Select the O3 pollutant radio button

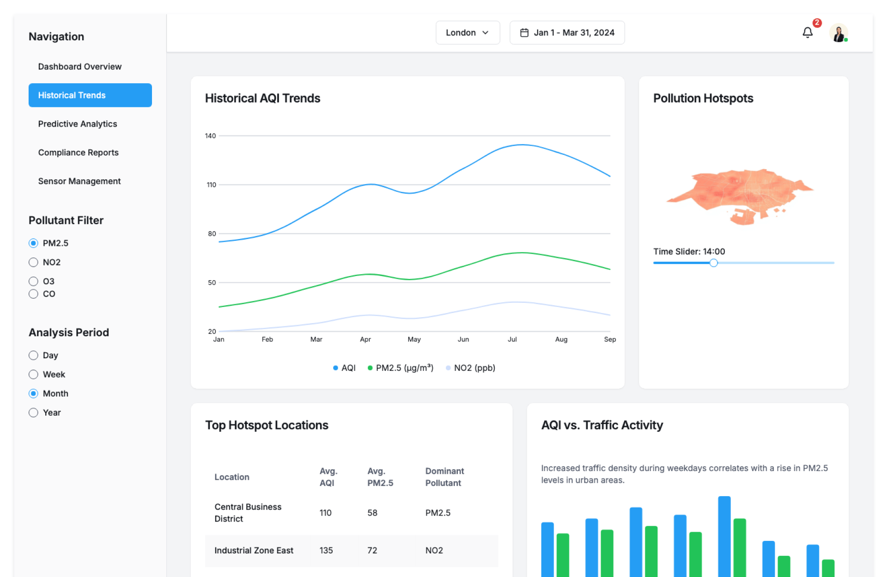click(33, 281)
